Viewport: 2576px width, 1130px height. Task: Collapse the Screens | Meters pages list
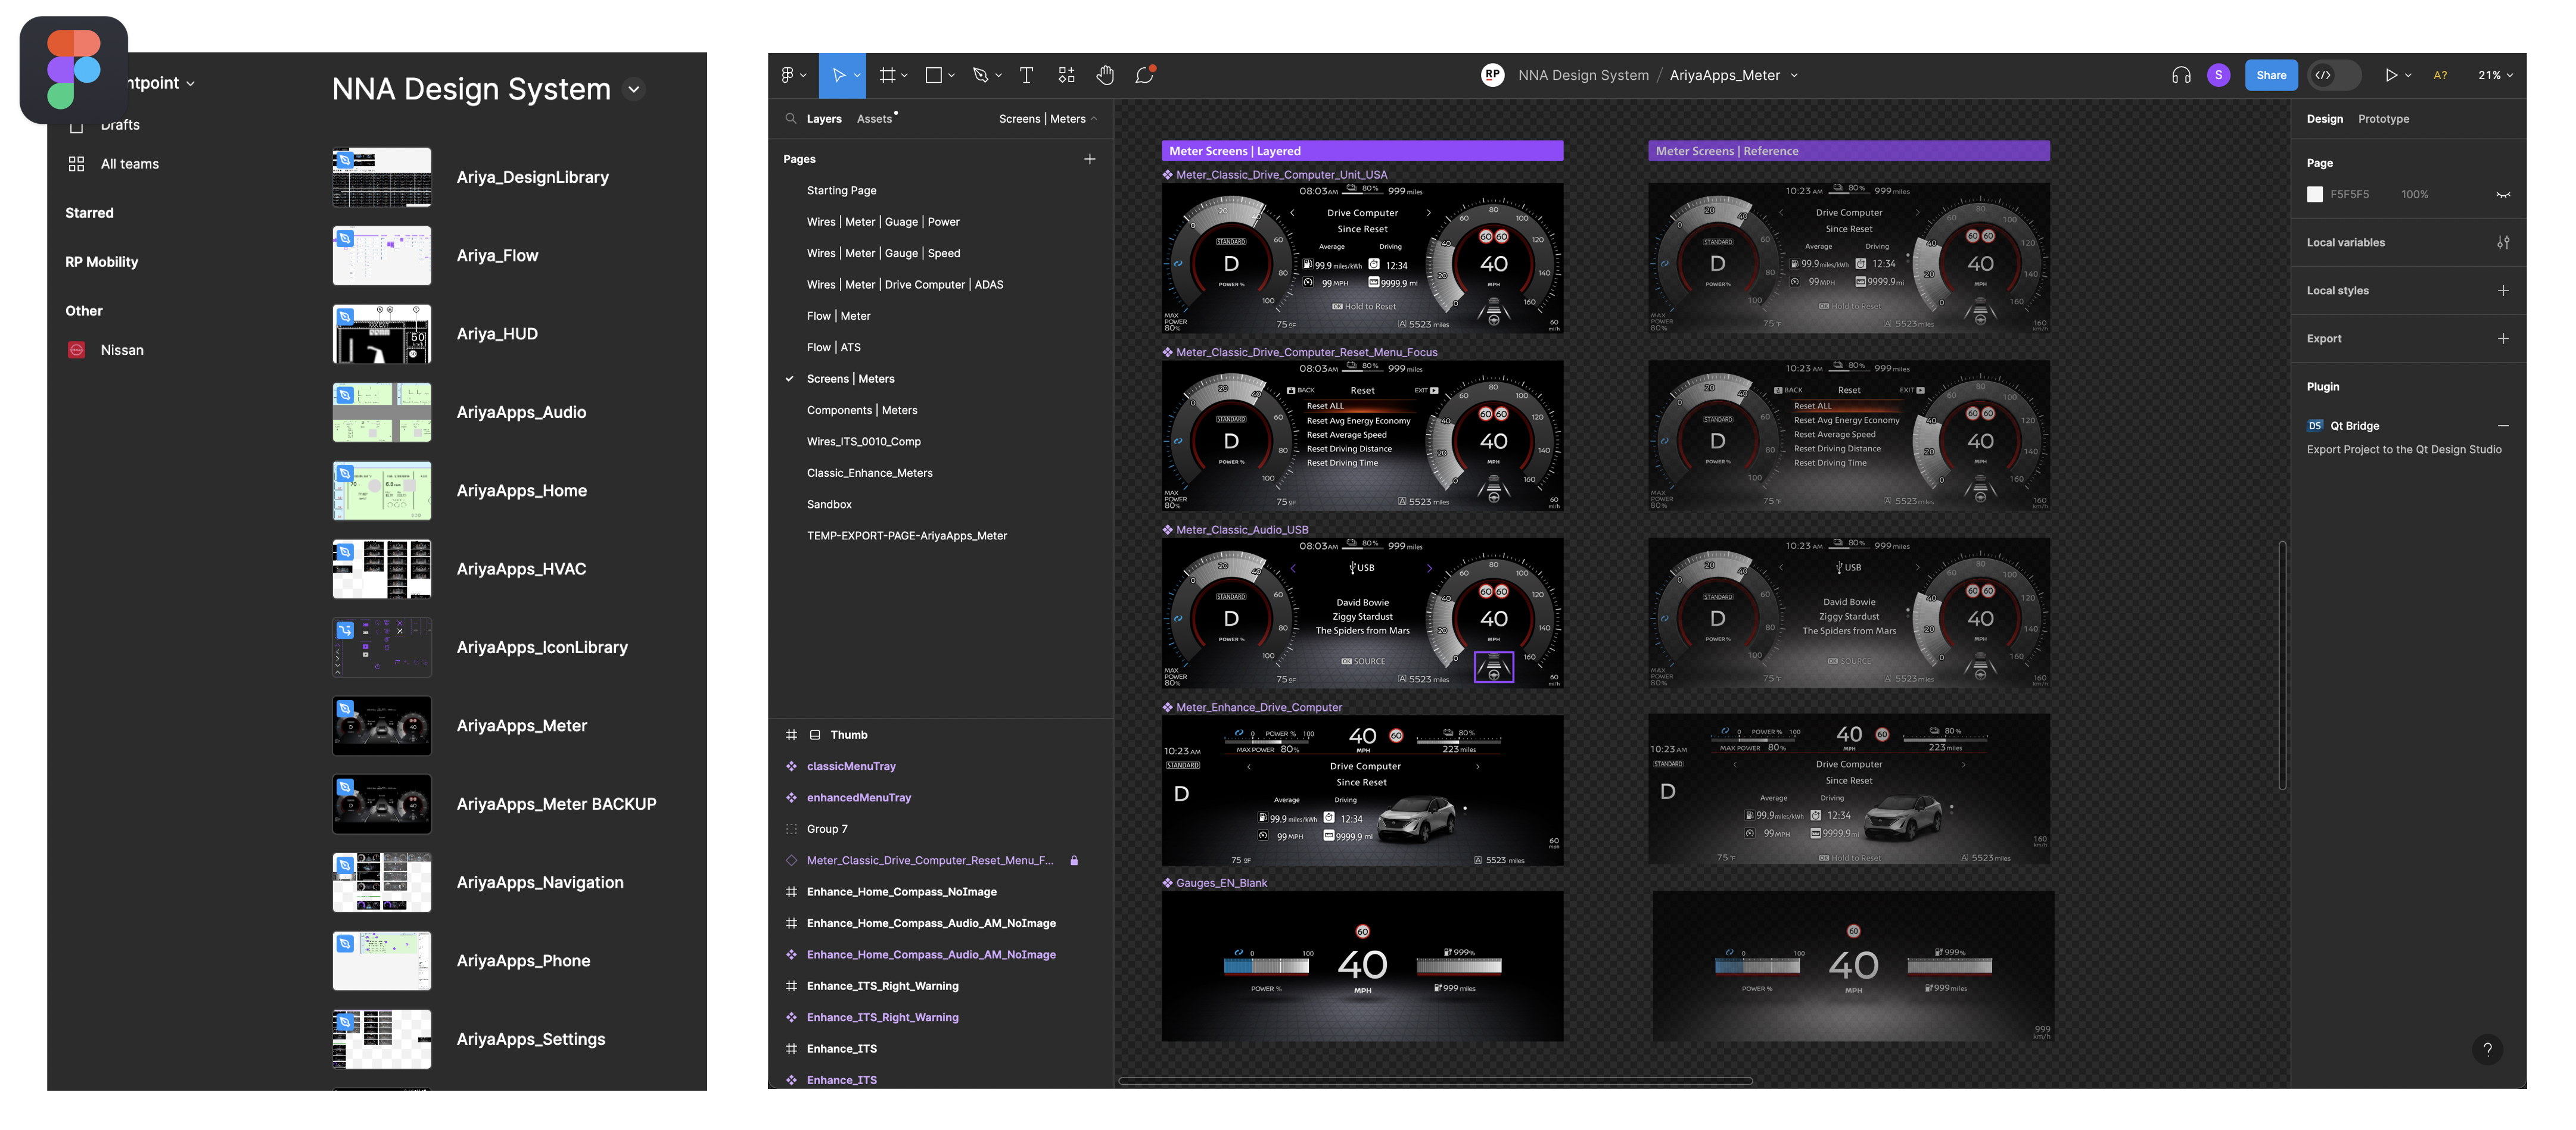(x=1094, y=119)
